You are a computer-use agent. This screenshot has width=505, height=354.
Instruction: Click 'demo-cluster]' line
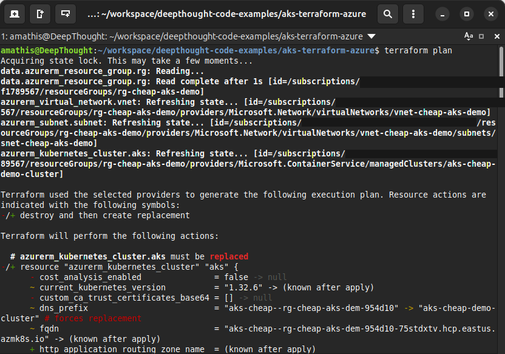click(32, 174)
